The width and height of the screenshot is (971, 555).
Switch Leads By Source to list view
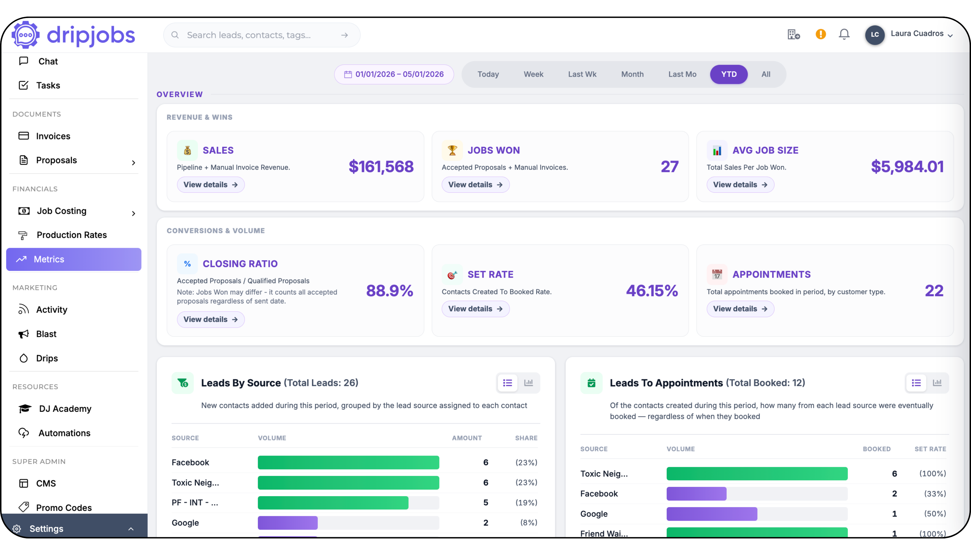pos(507,382)
